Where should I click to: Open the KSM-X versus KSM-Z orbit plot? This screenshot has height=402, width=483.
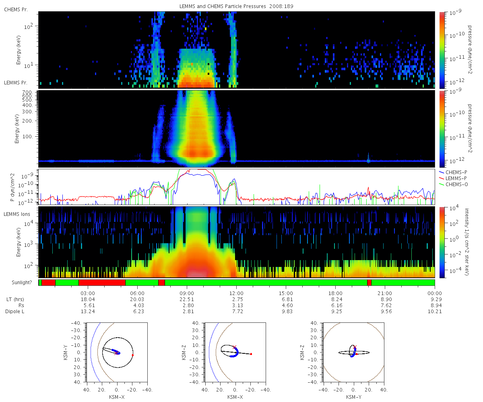(235, 353)
